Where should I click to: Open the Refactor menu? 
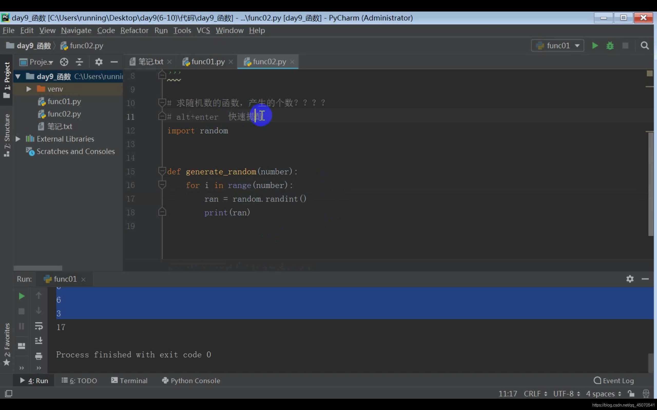click(134, 30)
